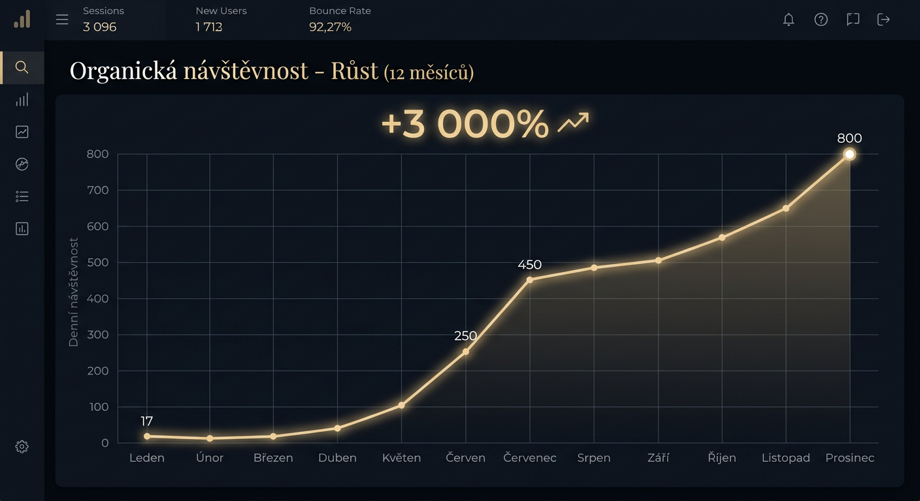920x501 pixels.
Task: Select the reports chart icon
Action: [x=22, y=228]
